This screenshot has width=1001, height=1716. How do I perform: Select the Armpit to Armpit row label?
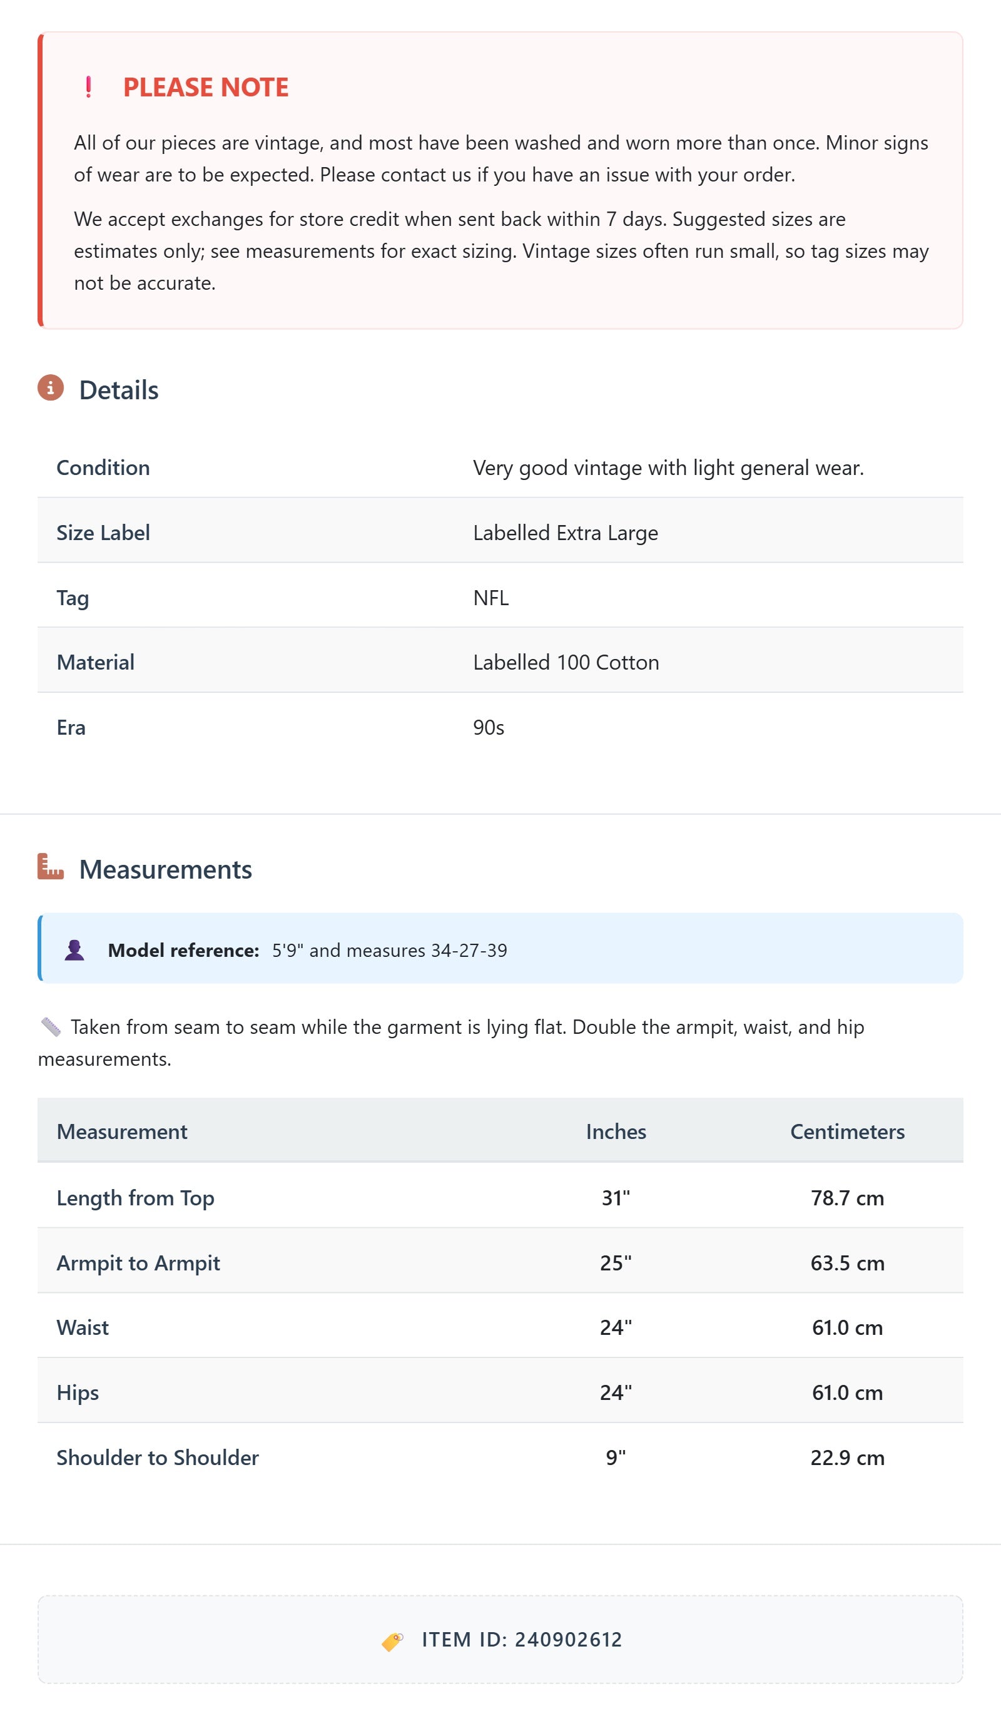[x=138, y=1262]
